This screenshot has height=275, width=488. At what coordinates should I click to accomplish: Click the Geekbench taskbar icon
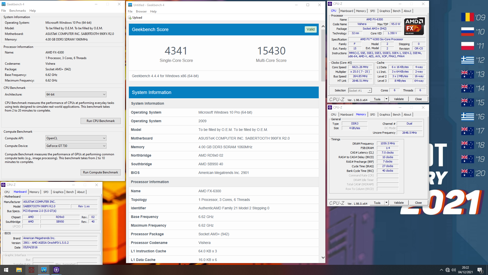(44, 270)
